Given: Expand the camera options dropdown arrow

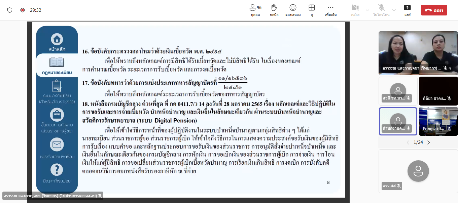Looking at the screenshot, I should [x=367, y=10].
